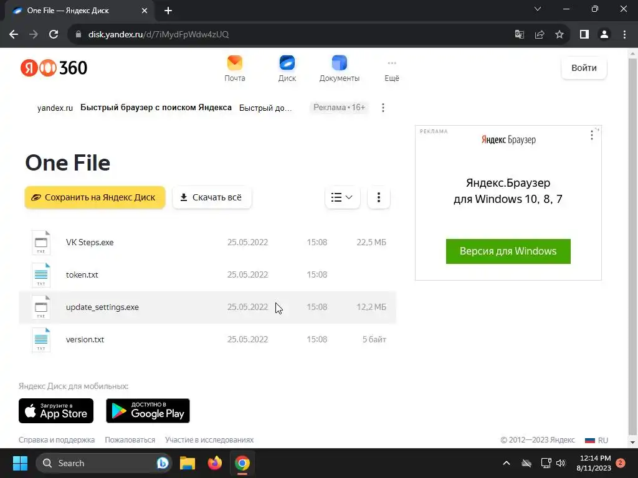Image resolution: width=638 pixels, height=478 pixels.
Task: Click the 5 байт size value
Action: (x=374, y=339)
